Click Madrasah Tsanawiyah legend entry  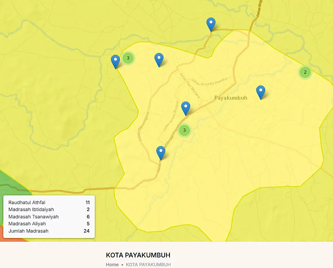pyautogui.click(x=49, y=217)
